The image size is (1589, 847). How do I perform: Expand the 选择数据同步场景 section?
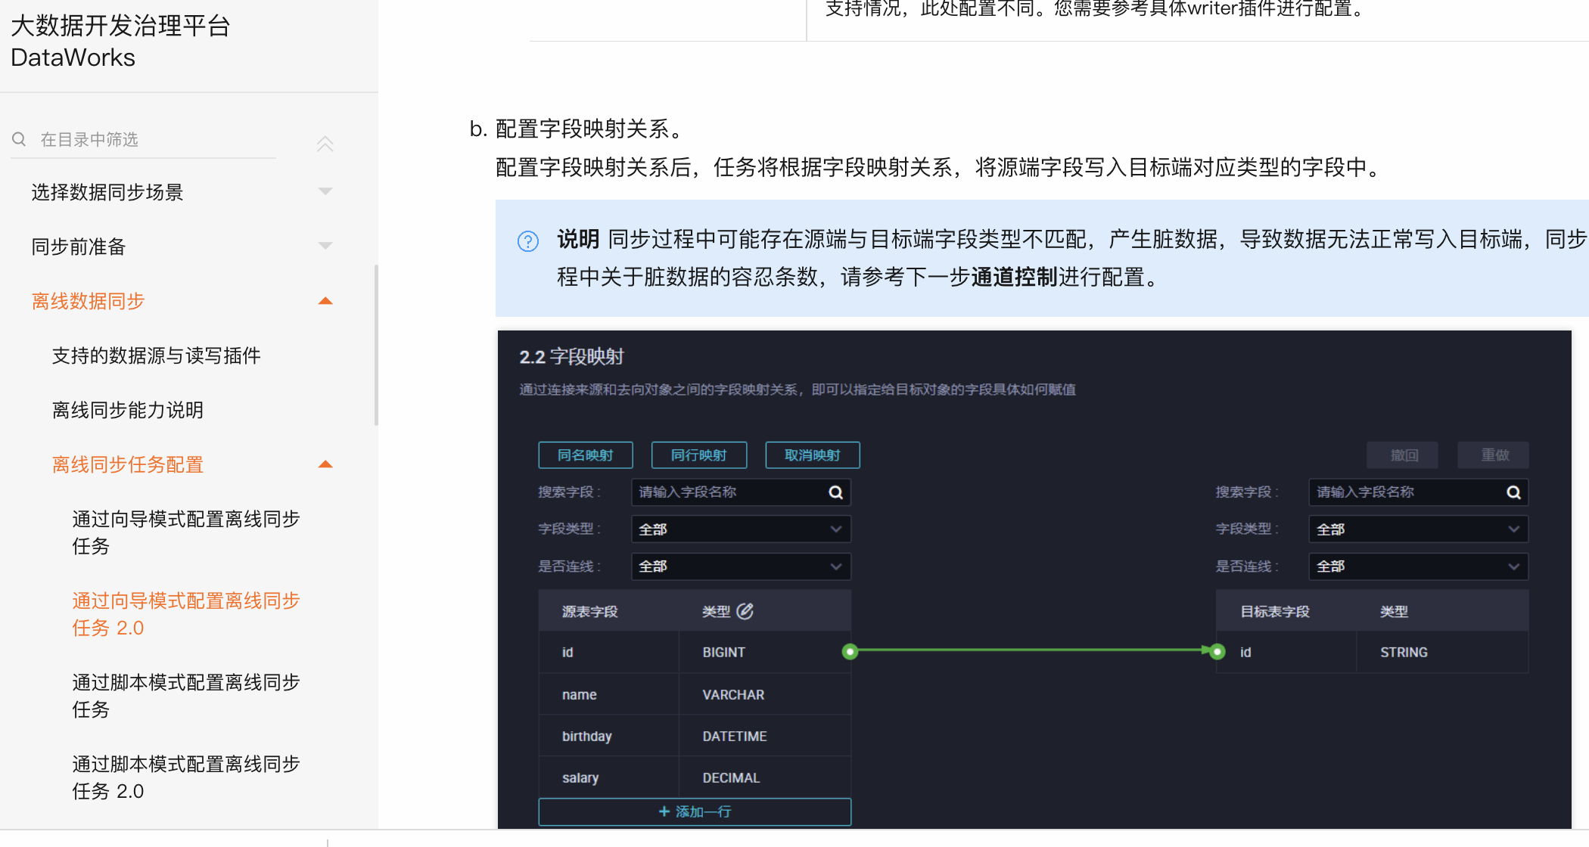click(325, 191)
